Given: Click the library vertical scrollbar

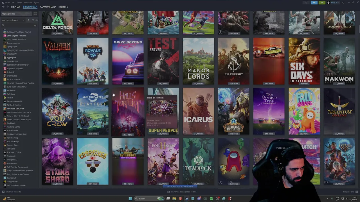Looking at the screenshot, I should click(359, 29).
